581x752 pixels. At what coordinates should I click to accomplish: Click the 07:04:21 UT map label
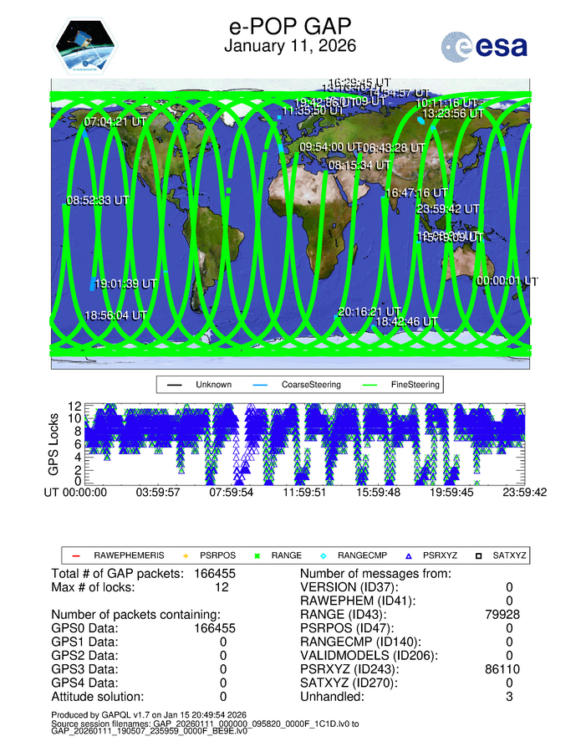(117, 122)
